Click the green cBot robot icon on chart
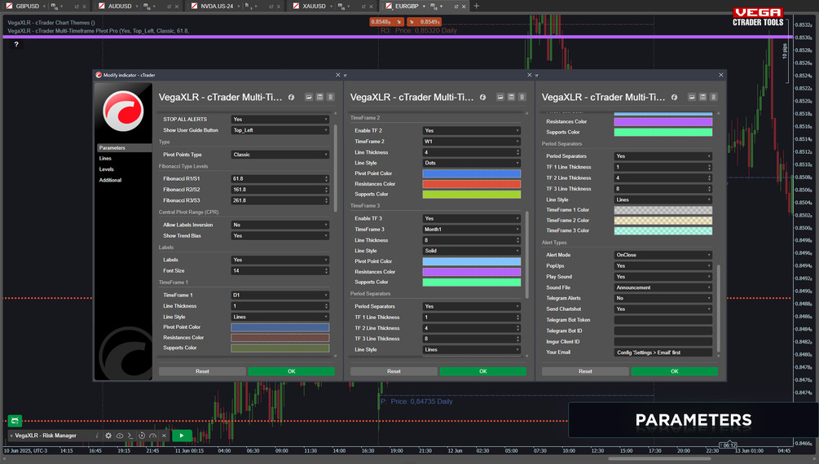This screenshot has height=464, width=819. pyautogui.click(x=15, y=421)
